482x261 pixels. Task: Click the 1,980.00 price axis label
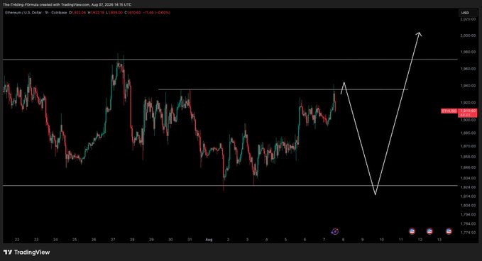(x=468, y=52)
